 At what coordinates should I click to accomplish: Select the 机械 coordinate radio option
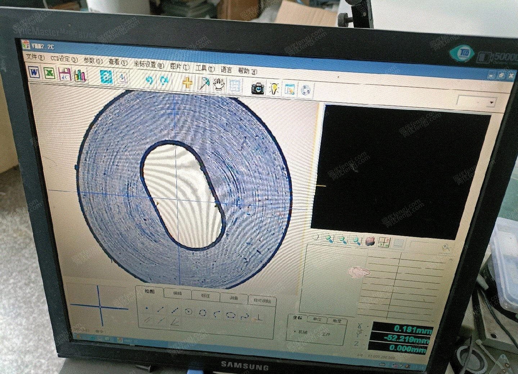[301, 332]
